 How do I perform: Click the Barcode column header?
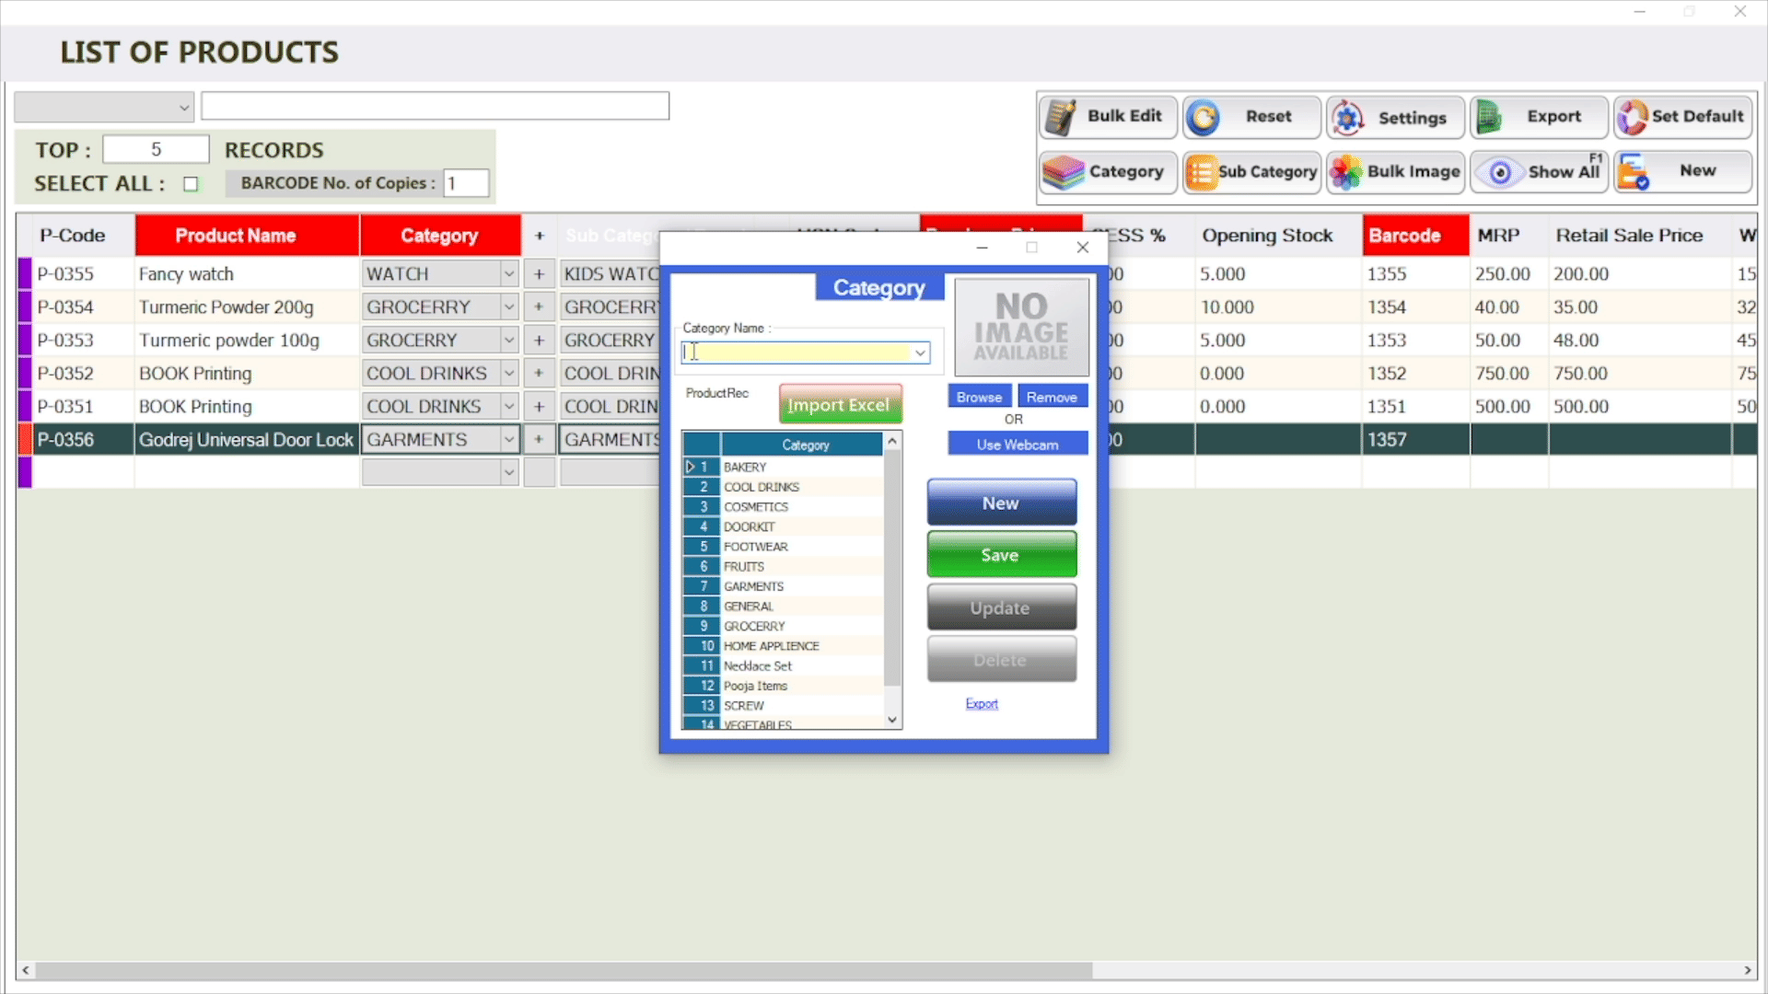1414,236
